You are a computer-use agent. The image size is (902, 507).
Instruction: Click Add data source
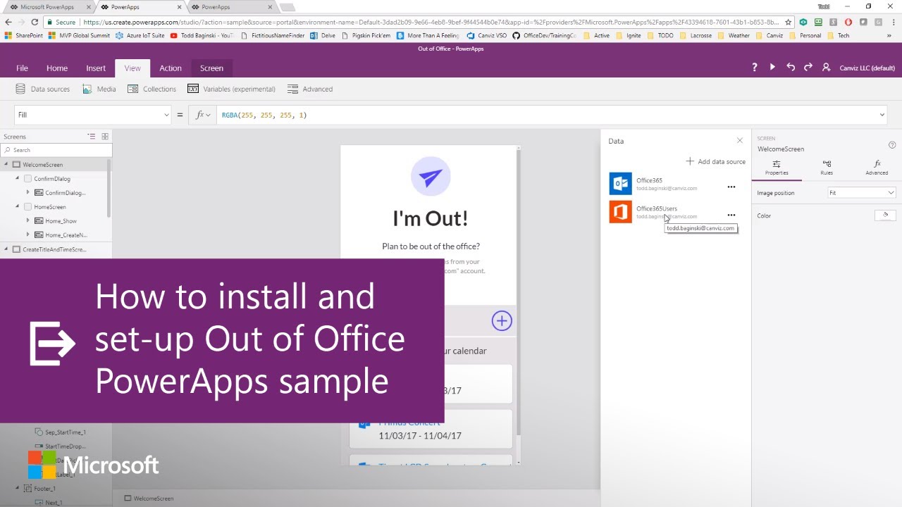[715, 161]
